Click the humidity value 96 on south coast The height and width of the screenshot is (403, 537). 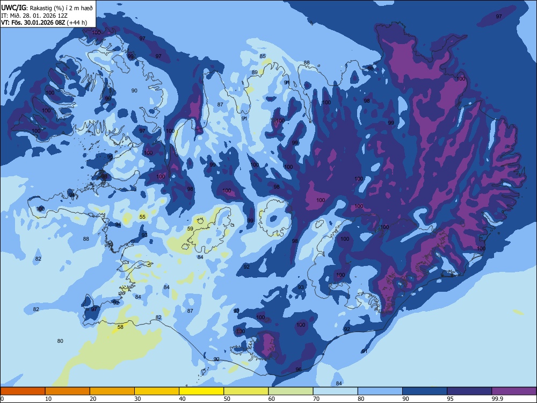[299, 369]
